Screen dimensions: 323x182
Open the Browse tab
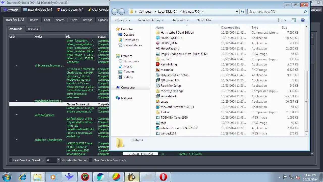click(x=88, y=20)
